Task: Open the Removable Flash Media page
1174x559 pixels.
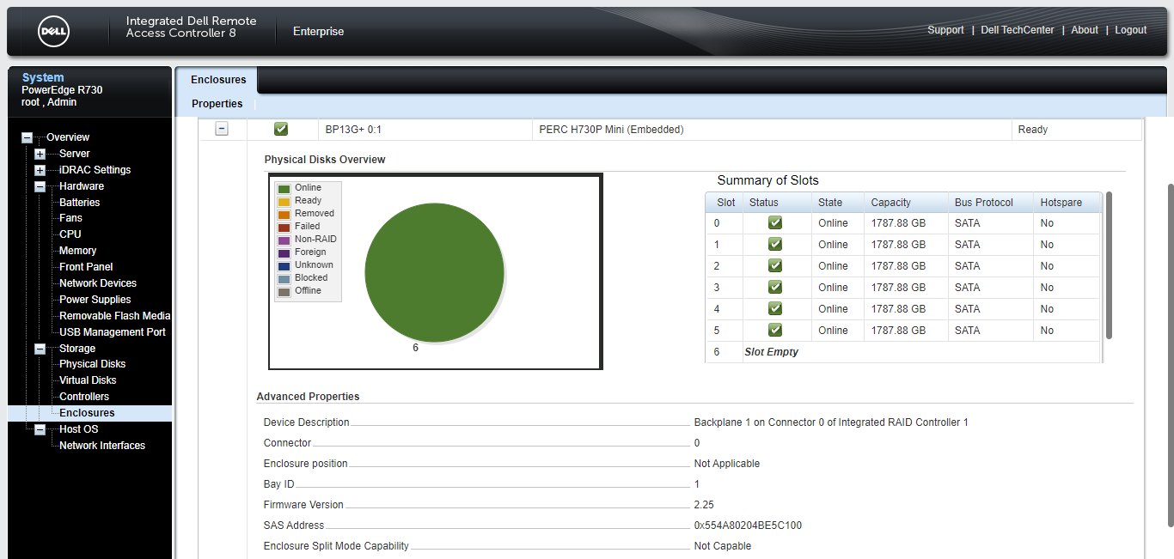Action: tap(115, 316)
